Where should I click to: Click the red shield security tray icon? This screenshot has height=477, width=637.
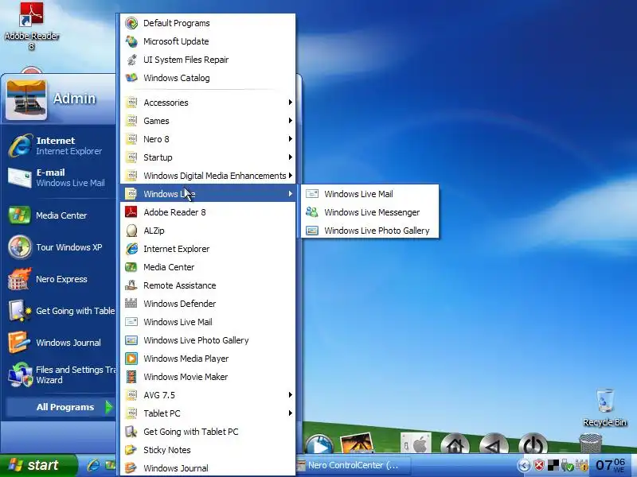(539, 465)
